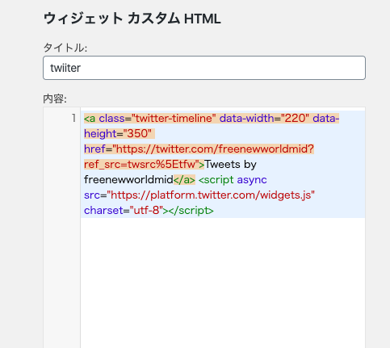Click the data-width value 220
Viewport: 390px width, 348px height.
295,119
